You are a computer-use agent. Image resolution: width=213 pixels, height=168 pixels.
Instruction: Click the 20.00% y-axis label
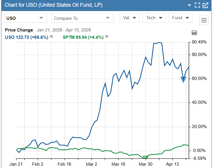[x=199, y=127]
